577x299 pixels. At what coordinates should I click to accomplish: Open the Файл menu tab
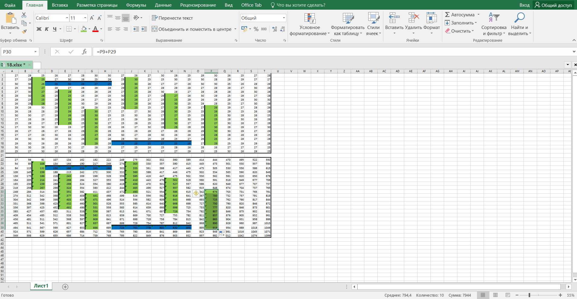pos(10,5)
